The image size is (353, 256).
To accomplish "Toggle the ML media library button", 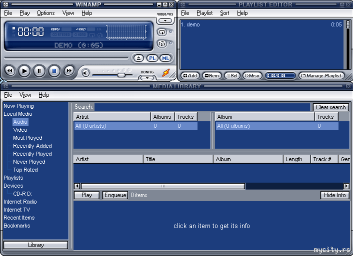I will [165, 58].
